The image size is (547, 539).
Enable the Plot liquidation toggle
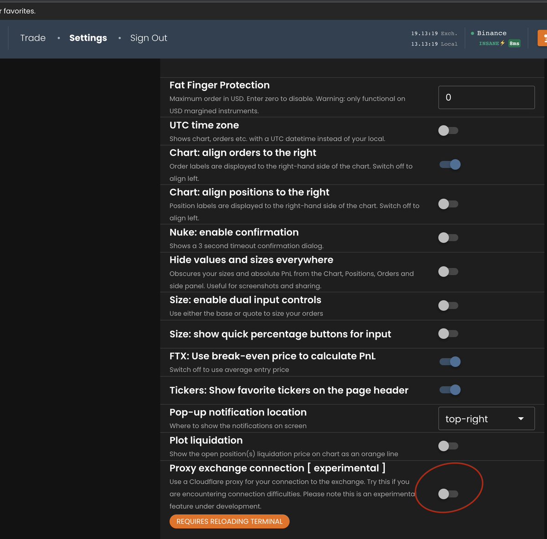click(448, 446)
